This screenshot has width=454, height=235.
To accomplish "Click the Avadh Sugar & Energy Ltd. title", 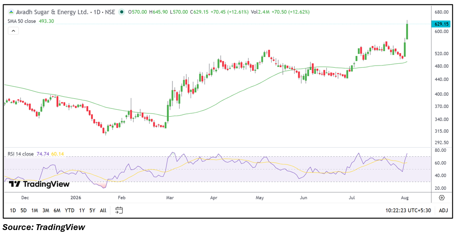I will [52, 12].
